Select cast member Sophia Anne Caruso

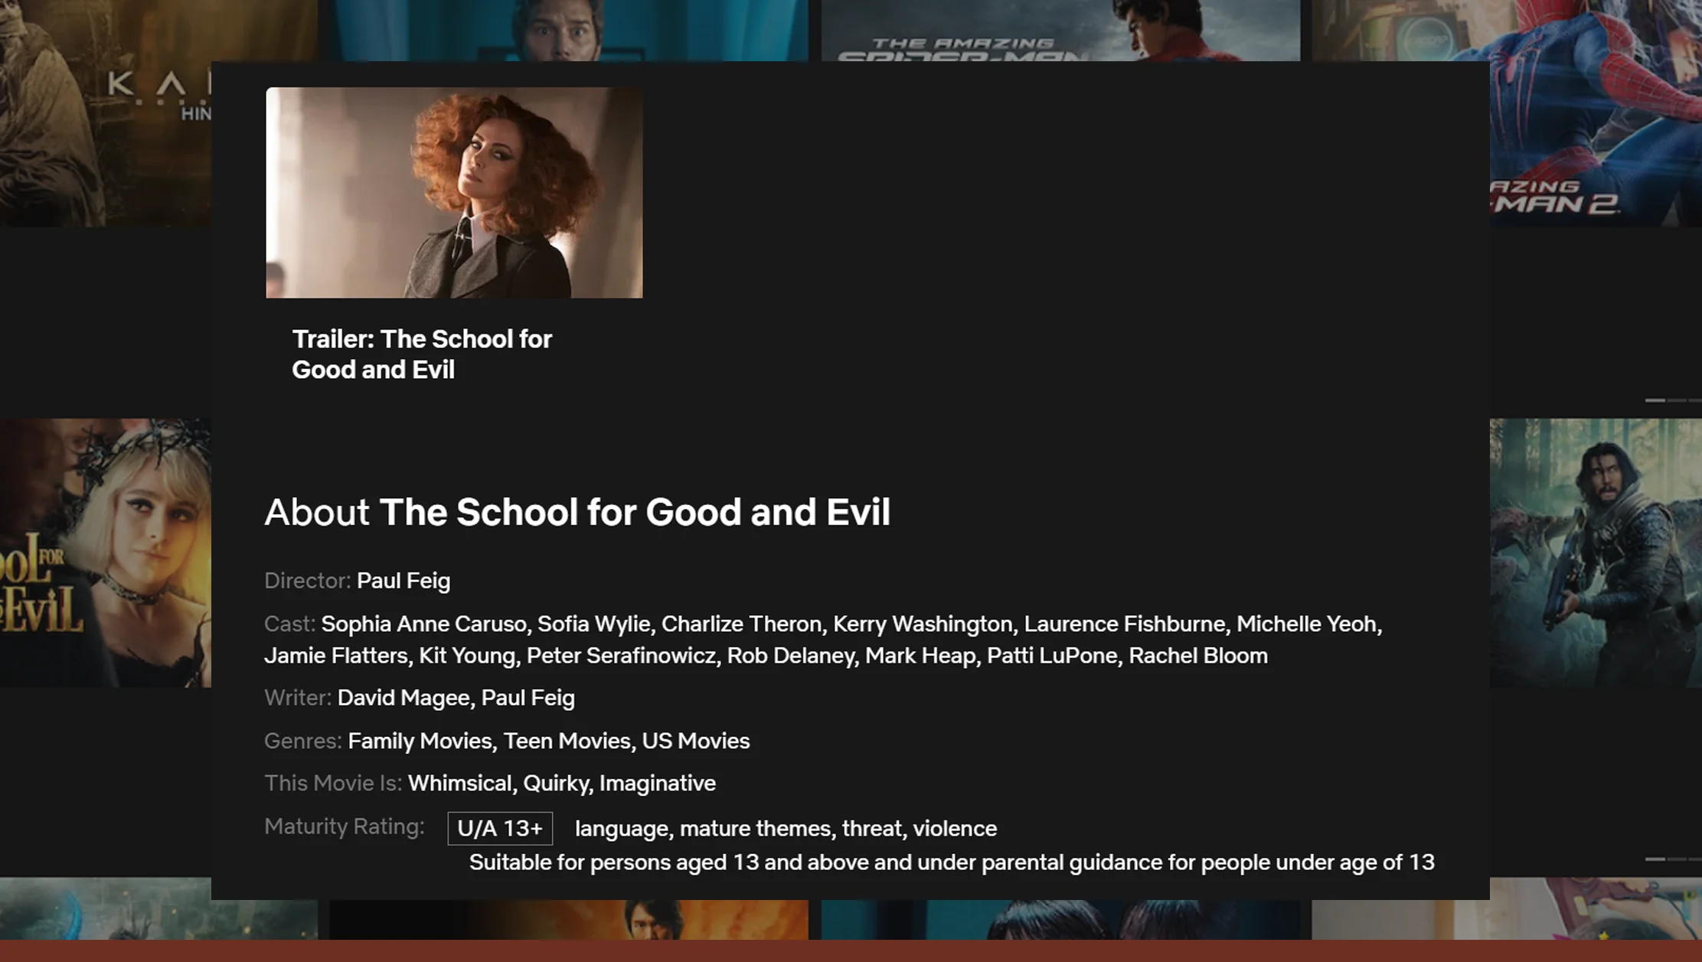[x=423, y=624]
